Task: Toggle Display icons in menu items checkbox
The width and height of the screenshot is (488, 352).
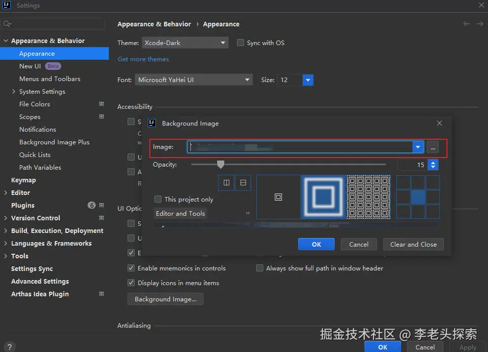Action: coord(131,283)
